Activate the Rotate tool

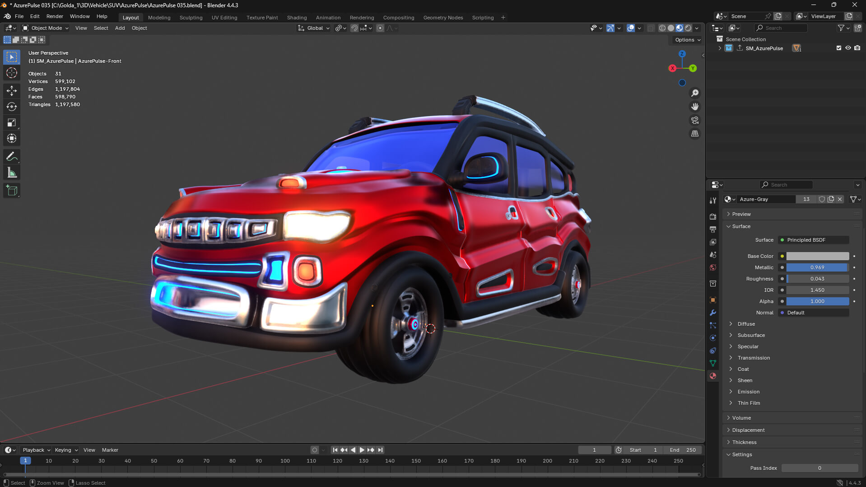(11, 107)
